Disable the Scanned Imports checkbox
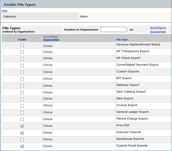This screenshot has height=151, width=172. tap(22, 133)
